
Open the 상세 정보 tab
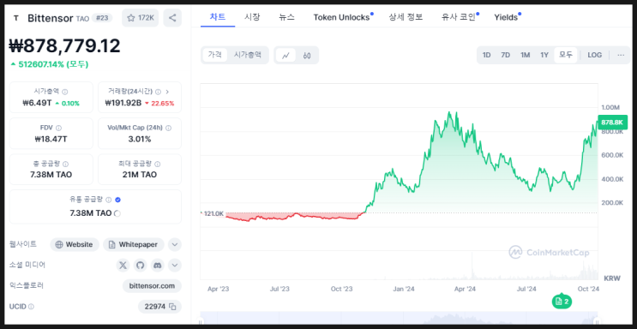tap(406, 17)
